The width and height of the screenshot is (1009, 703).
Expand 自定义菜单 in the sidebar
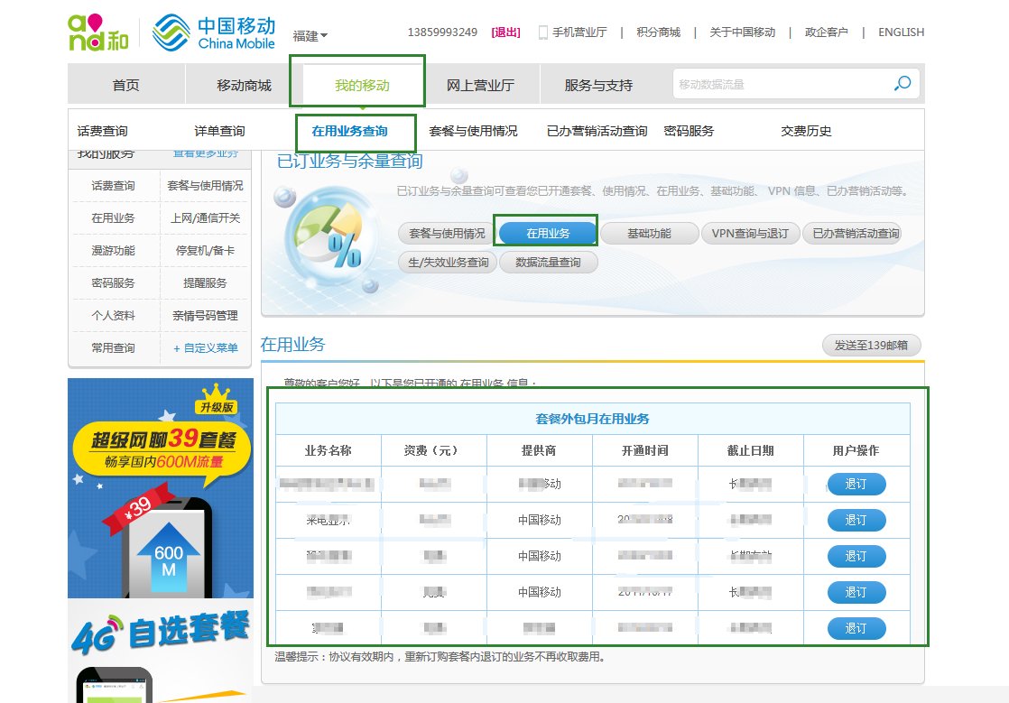[208, 348]
